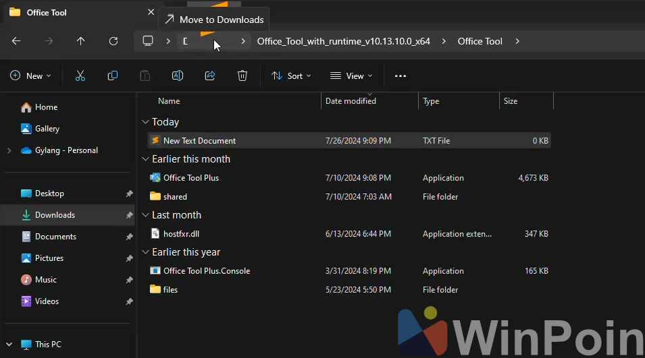Click the Rename icon in toolbar

(178, 76)
